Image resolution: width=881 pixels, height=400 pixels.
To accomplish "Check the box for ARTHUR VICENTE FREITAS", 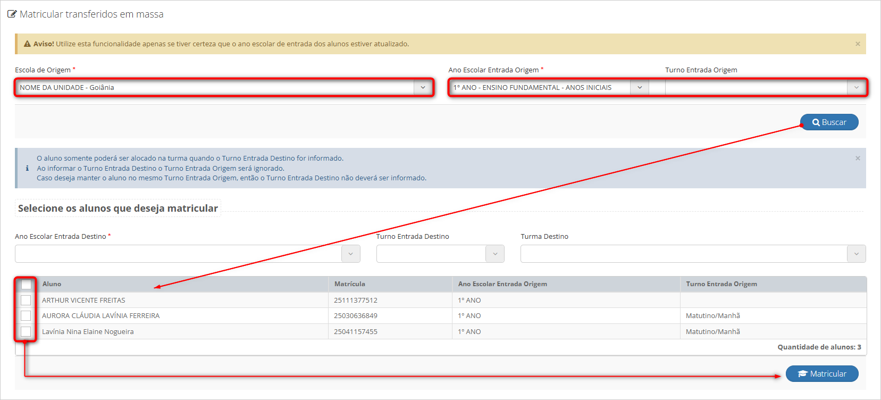I will 26,301.
